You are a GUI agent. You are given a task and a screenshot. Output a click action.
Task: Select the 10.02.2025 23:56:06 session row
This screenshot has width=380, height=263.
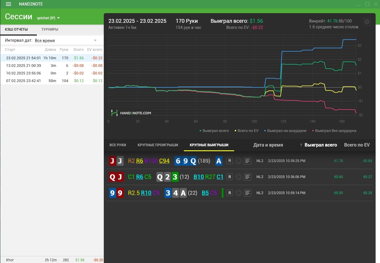click(52, 73)
